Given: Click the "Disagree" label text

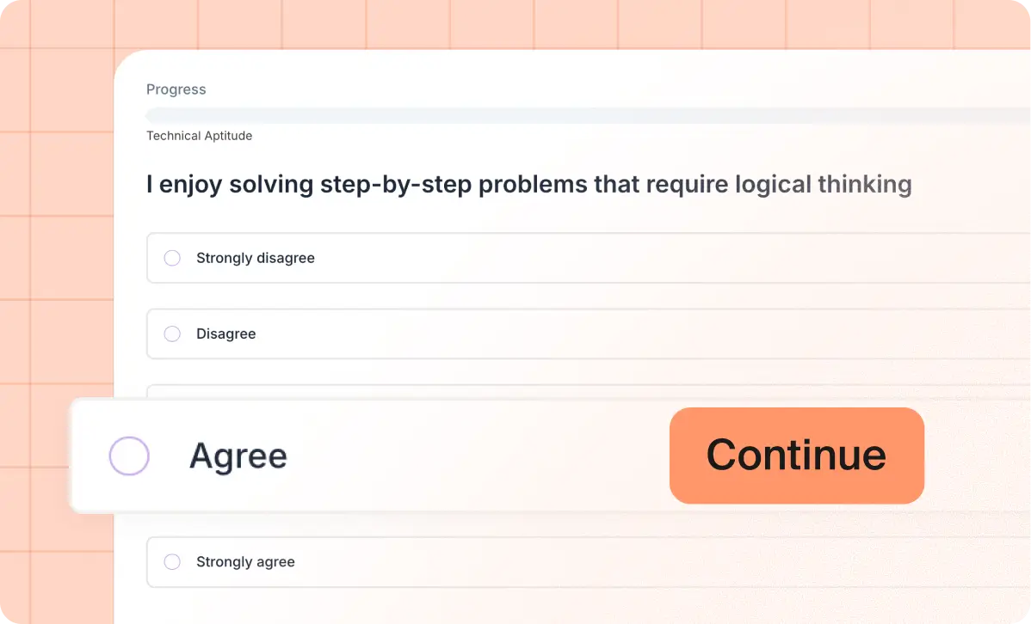Looking at the screenshot, I should (226, 333).
